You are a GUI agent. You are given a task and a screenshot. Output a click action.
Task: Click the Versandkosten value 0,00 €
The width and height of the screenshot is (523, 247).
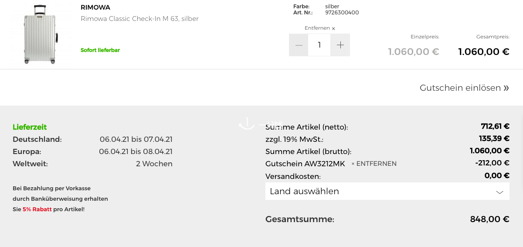497,175
